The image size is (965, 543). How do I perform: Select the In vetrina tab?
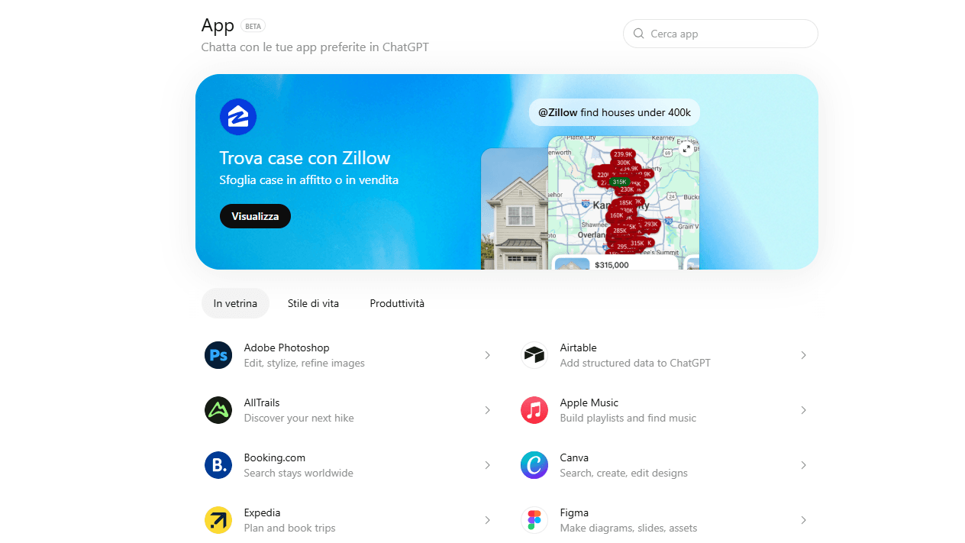click(x=235, y=303)
